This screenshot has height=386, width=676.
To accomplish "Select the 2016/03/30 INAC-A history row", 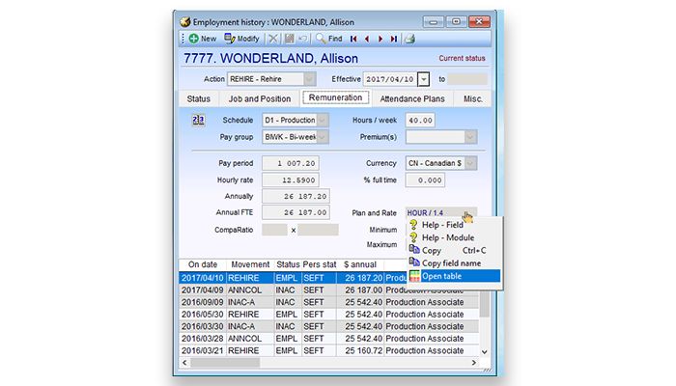I will (329, 326).
